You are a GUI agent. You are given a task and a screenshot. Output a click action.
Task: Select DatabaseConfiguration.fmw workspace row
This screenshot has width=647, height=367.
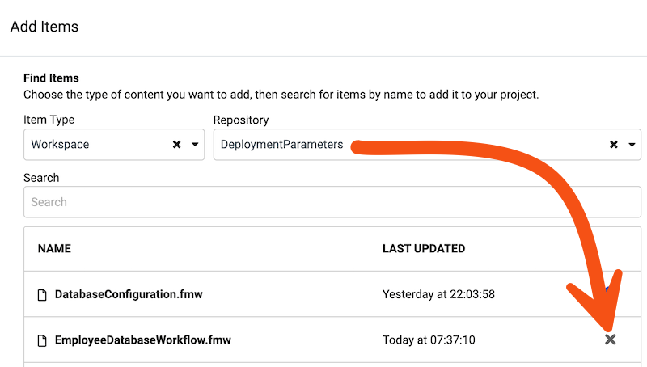pos(332,294)
